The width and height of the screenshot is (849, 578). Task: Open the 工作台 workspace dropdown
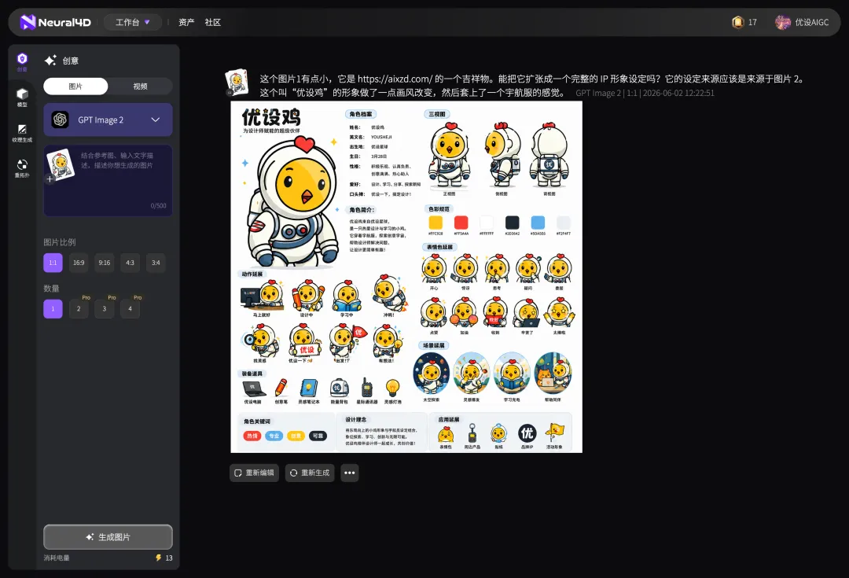pyautogui.click(x=132, y=22)
